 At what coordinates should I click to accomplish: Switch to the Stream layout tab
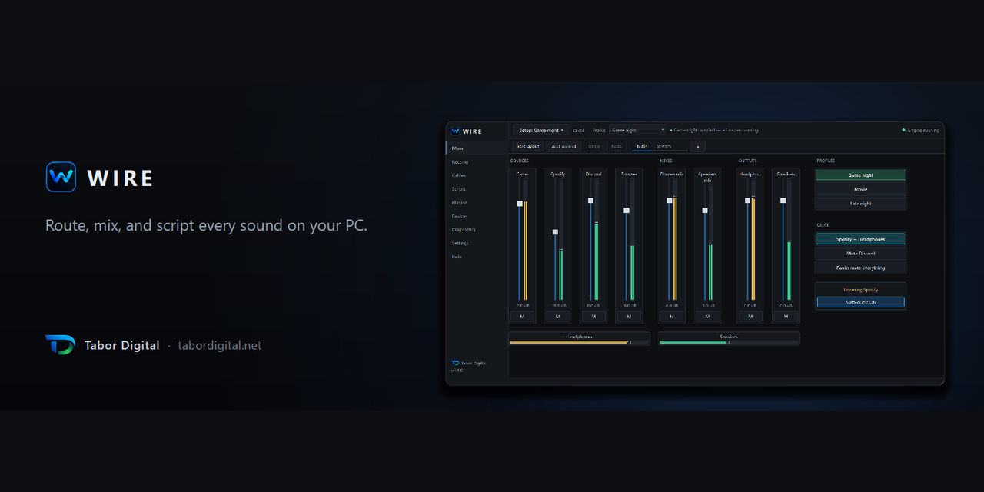(x=663, y=146)
